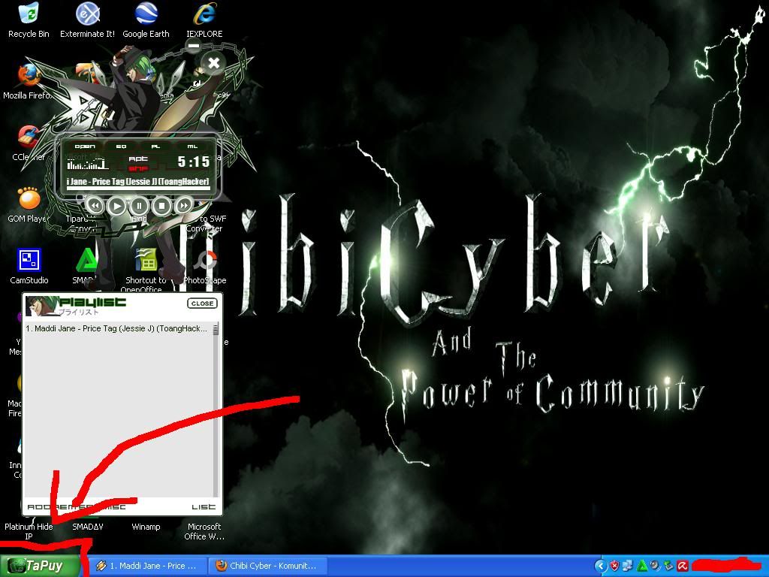Open the TaPuy Start menu

pos(41,566)
